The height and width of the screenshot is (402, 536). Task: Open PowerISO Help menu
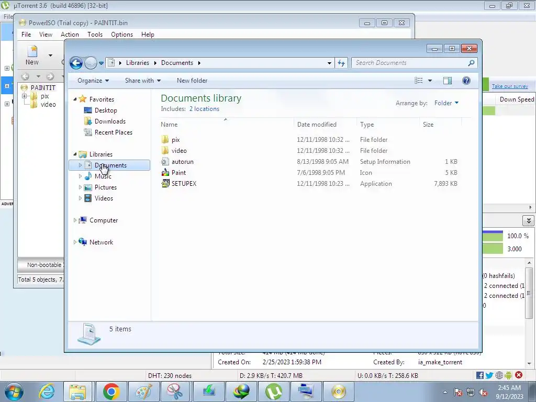[148, 35]
